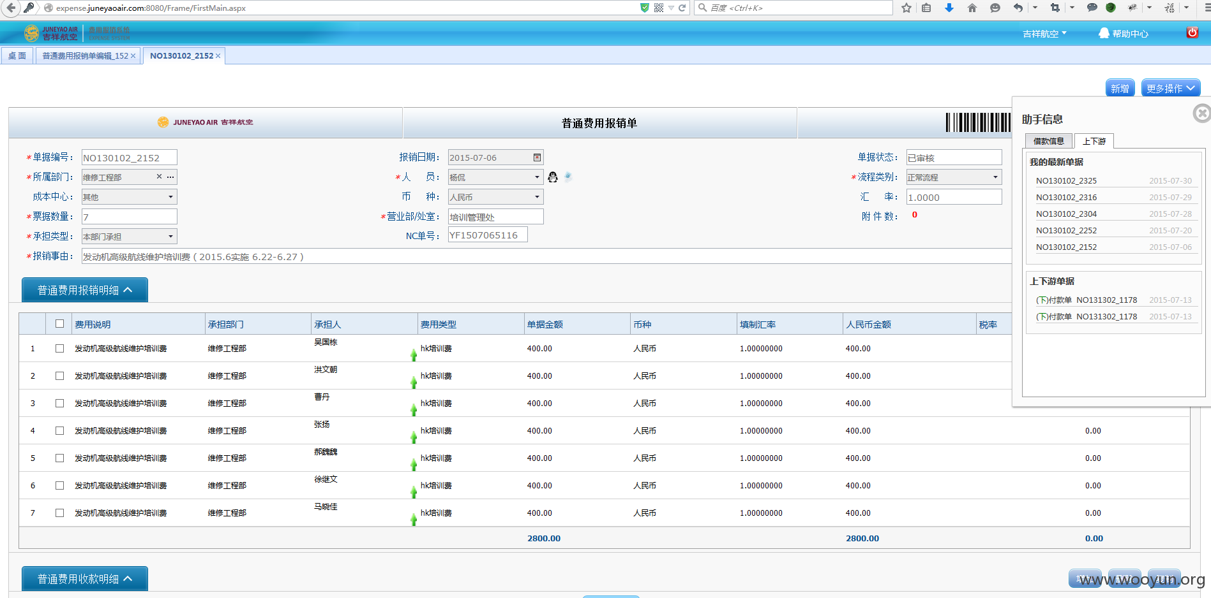
Task: Open the calendar icon for 报销日期
Action: (538, 157)
